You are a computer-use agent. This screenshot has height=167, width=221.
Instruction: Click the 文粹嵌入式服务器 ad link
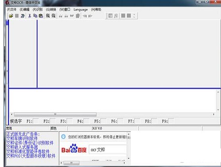click(x=22, y=147)
